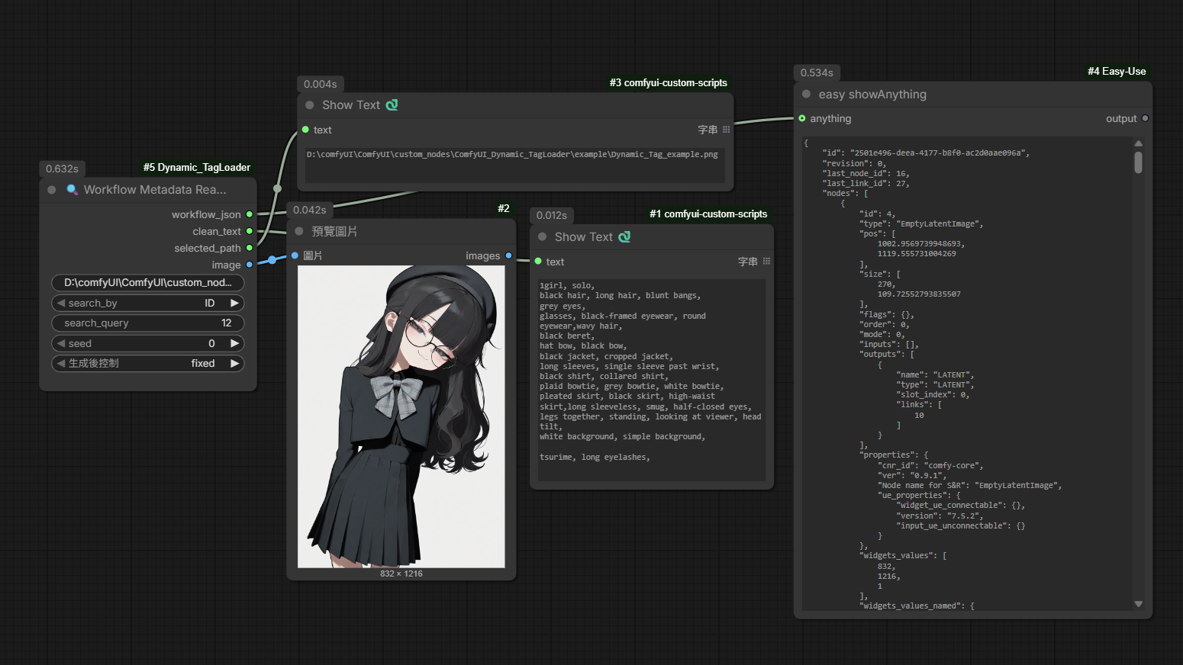
Task: Click the #5 Dynamic_TagLoader badge
Action: 197,167
